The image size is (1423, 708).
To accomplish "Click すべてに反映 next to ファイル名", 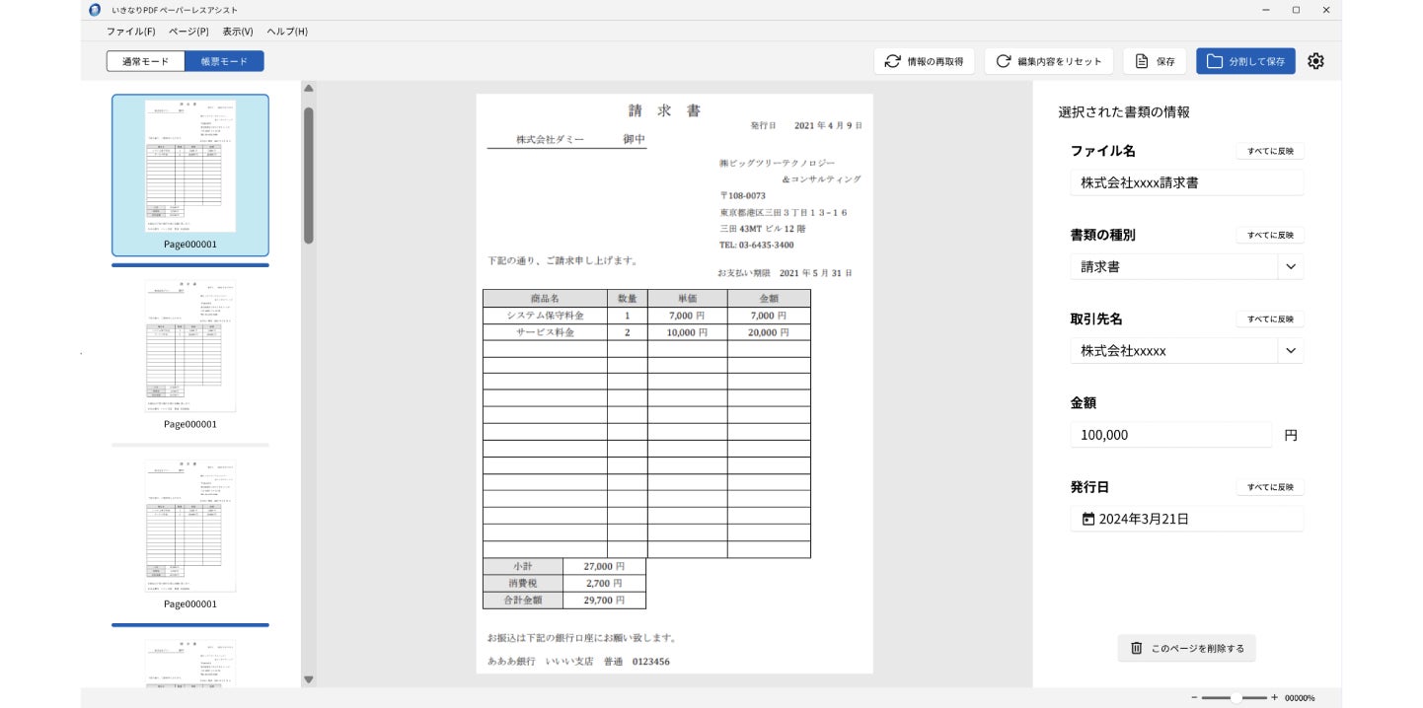I will pos(1270,151).
